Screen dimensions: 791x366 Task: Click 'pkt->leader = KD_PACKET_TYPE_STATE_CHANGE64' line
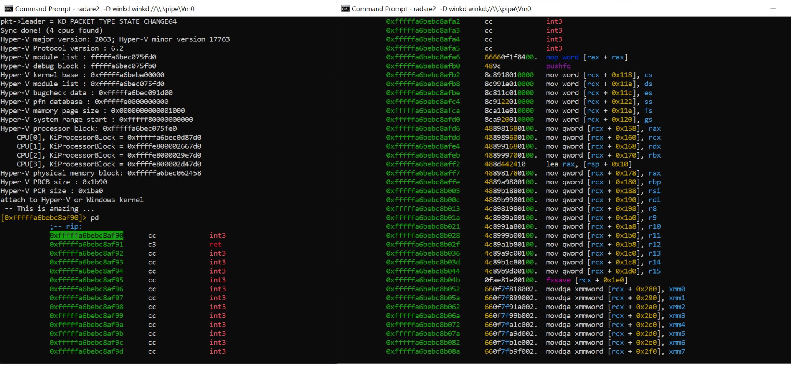coord(89,21)
